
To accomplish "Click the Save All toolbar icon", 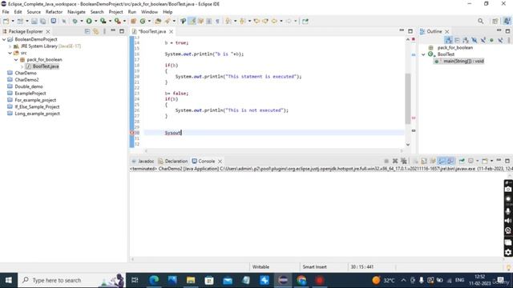I will 42,22.
